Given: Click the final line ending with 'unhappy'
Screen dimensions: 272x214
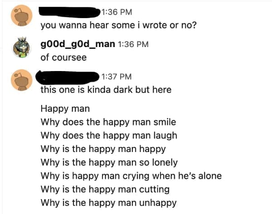Looking at the screenshot, I should (108, 202).
